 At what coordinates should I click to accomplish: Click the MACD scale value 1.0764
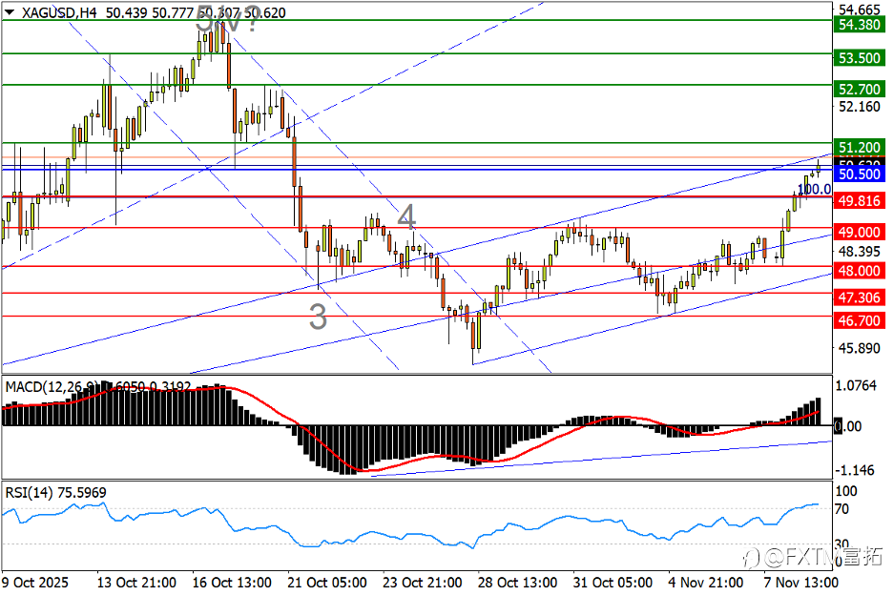[x=856, y=386]
